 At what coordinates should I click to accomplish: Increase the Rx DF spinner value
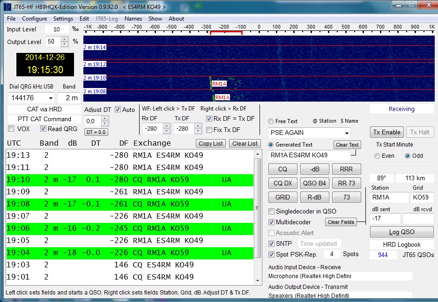point(166,126)
